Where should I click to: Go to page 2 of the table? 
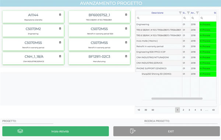[183, 110]
